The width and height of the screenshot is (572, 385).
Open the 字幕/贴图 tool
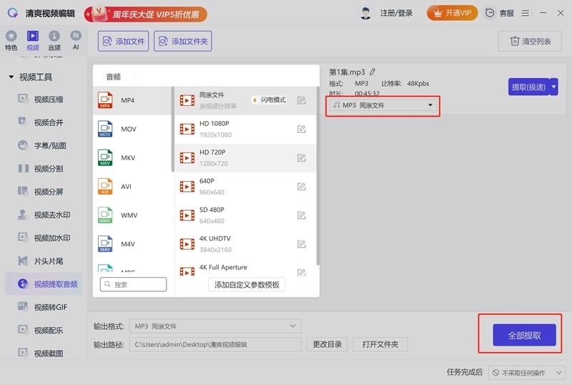[42, 145]
